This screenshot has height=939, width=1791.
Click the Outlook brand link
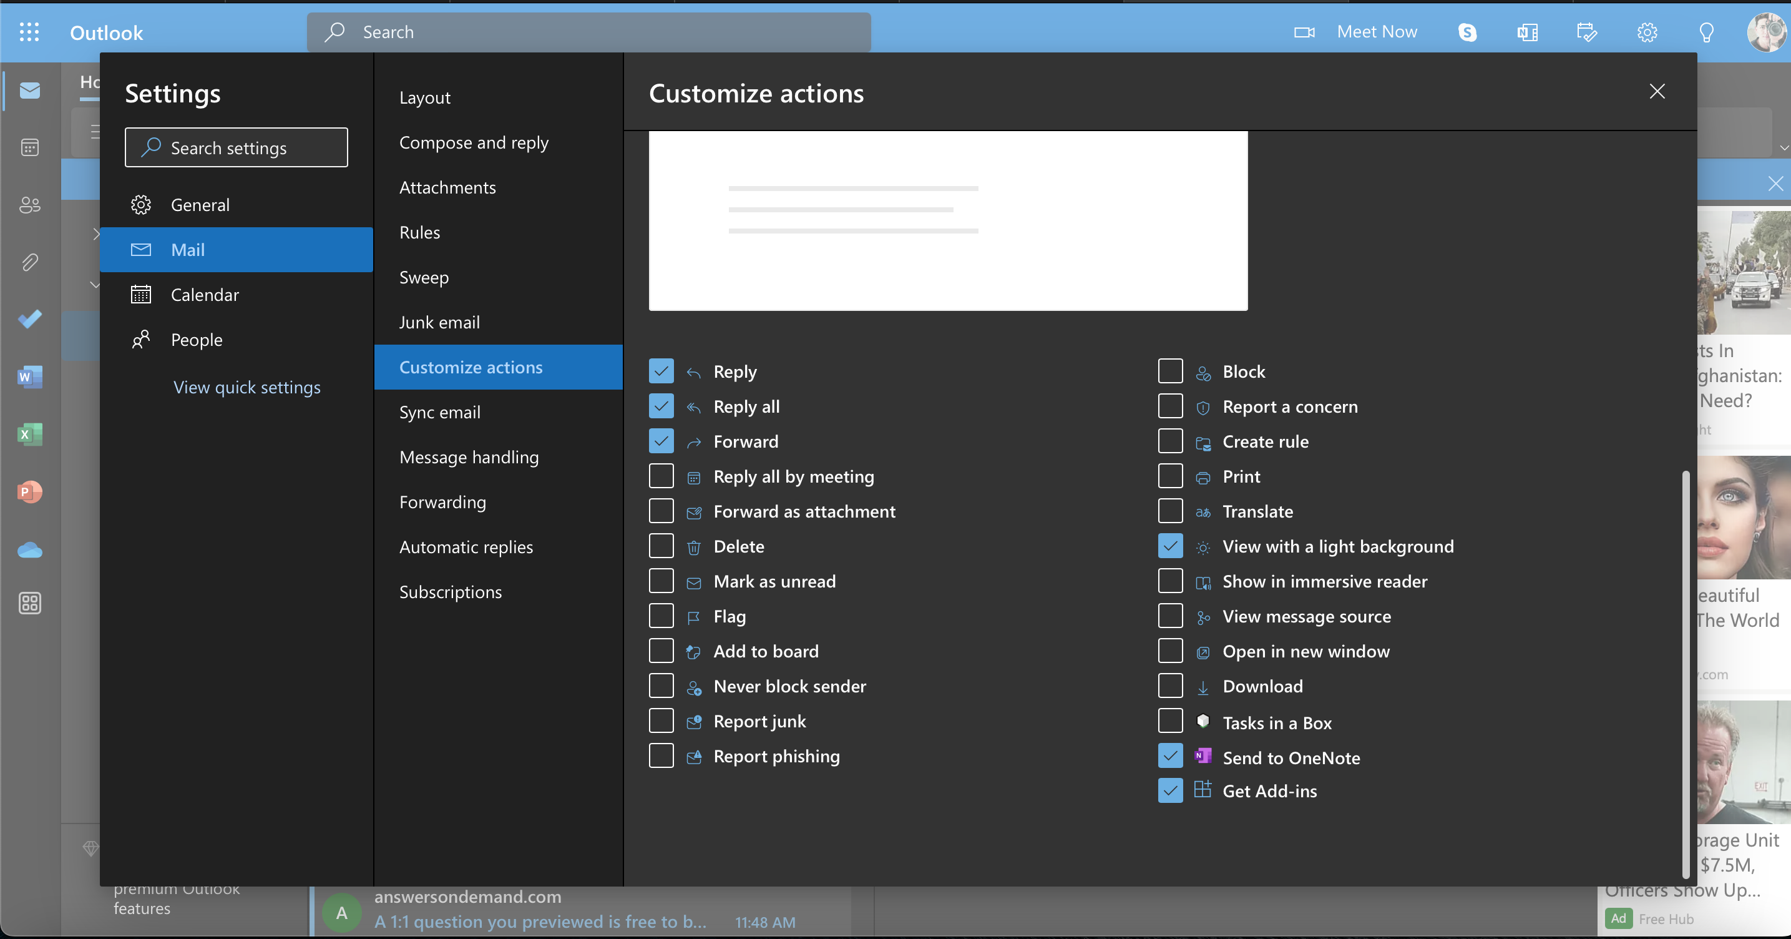click(x=106, y=32)
